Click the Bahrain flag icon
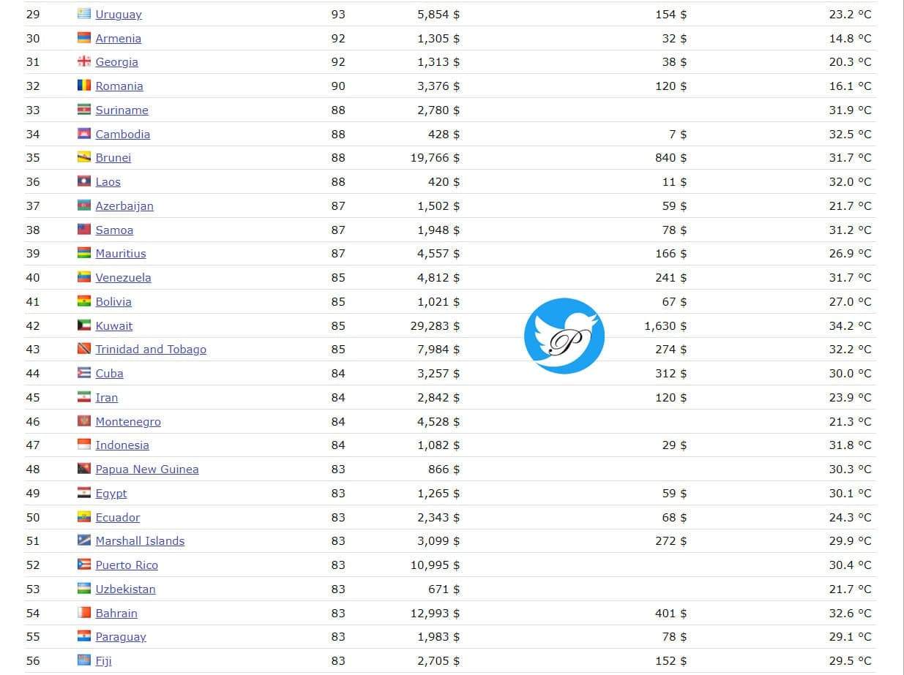The width and height of the screenshot is (904, 675). pos(84,613)
